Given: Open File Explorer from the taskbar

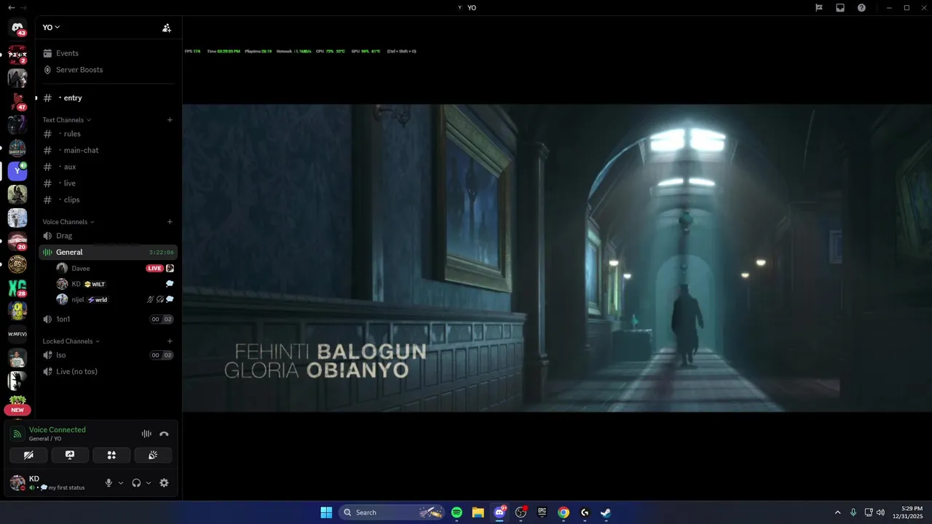Looking at the screenshot, I should point(478,512).
